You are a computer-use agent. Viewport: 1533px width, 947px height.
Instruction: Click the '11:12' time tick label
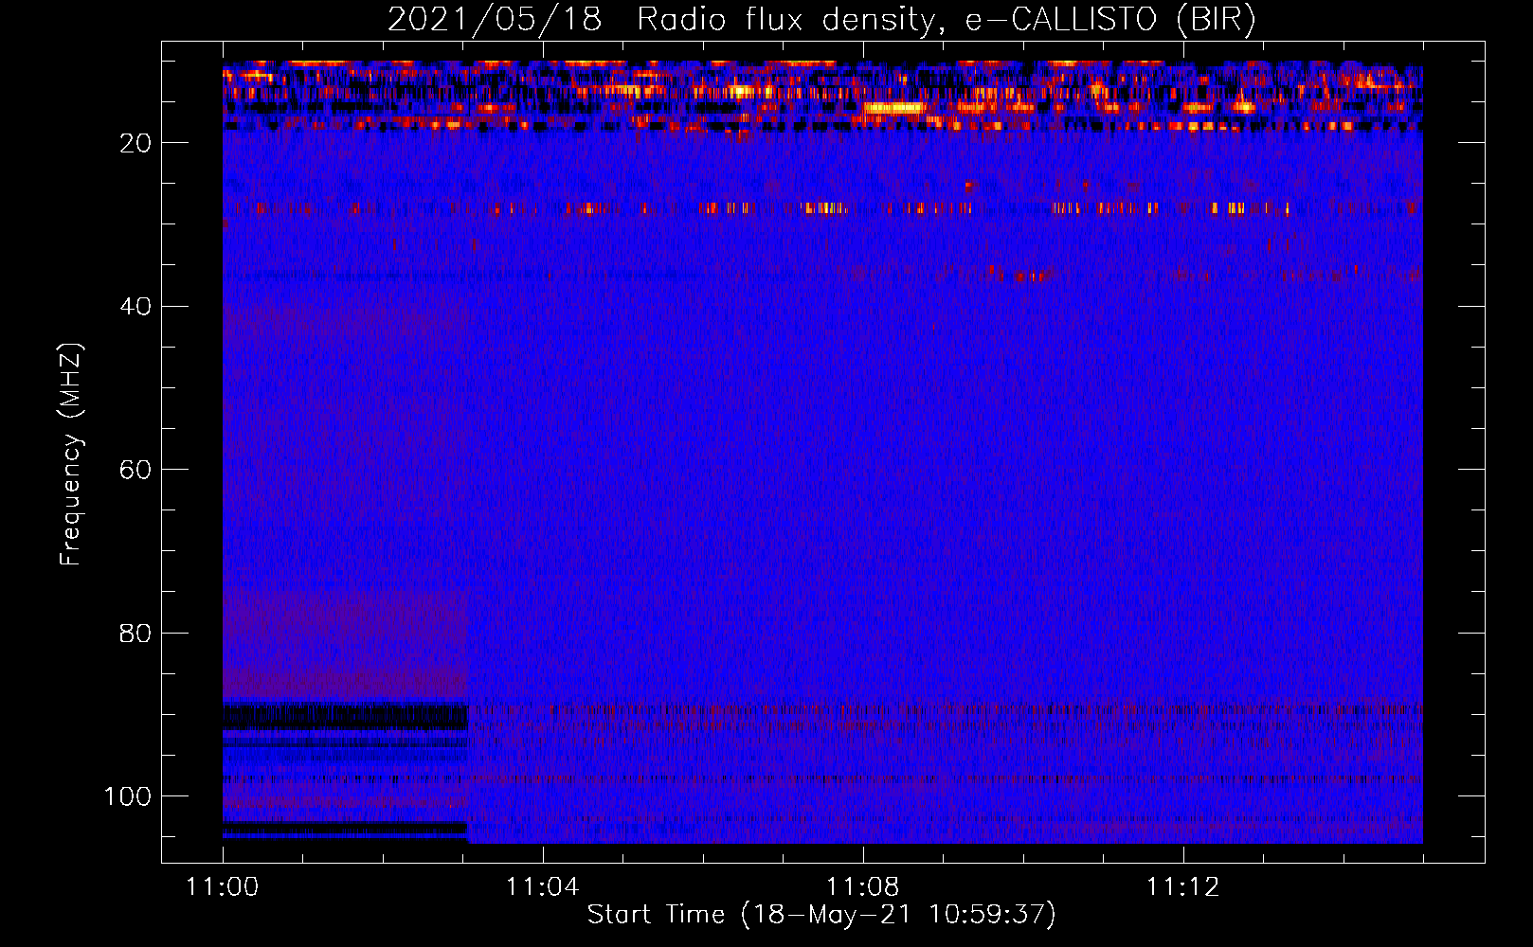point(1183,887)
